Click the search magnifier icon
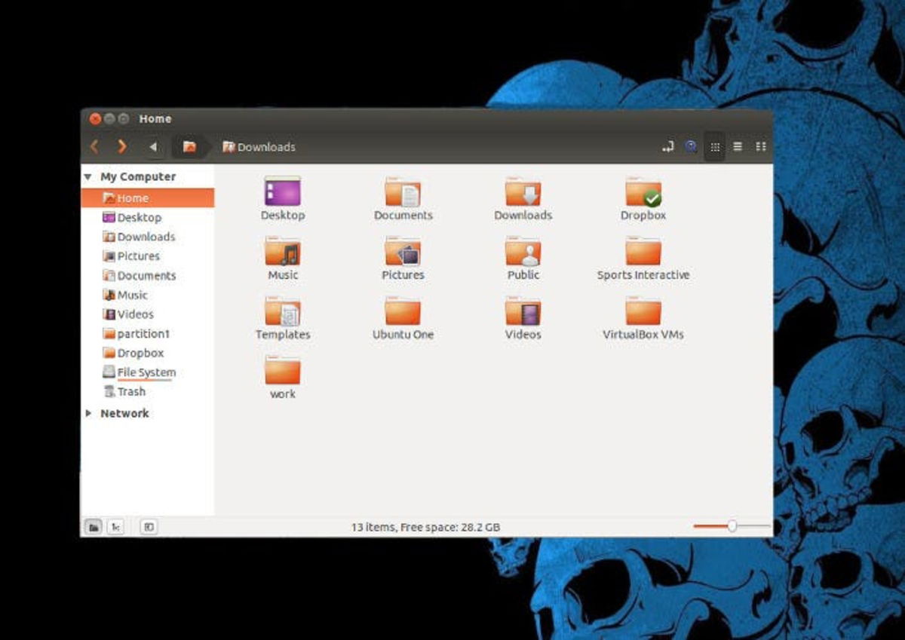This screenshot has width=905, height=640. pos(691,147)
